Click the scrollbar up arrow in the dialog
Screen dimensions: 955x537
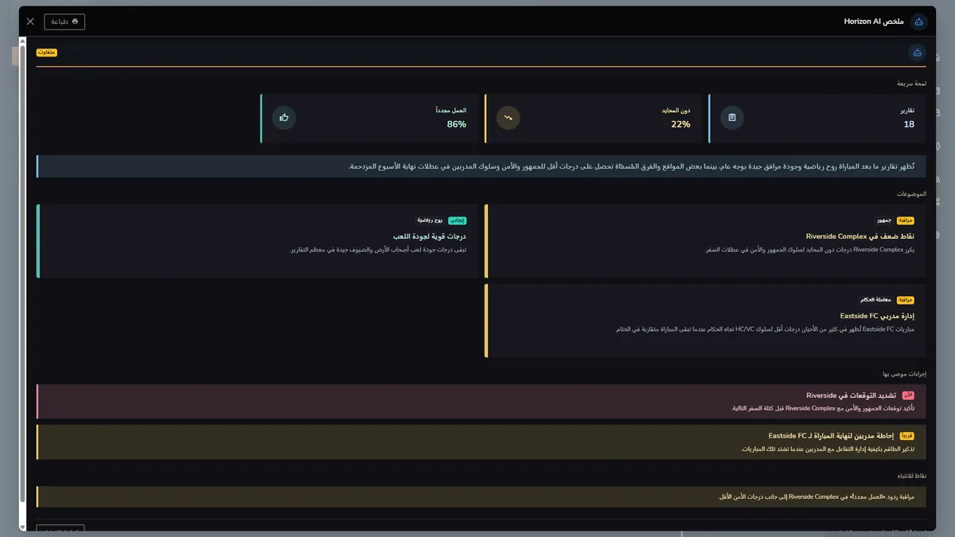23,40
